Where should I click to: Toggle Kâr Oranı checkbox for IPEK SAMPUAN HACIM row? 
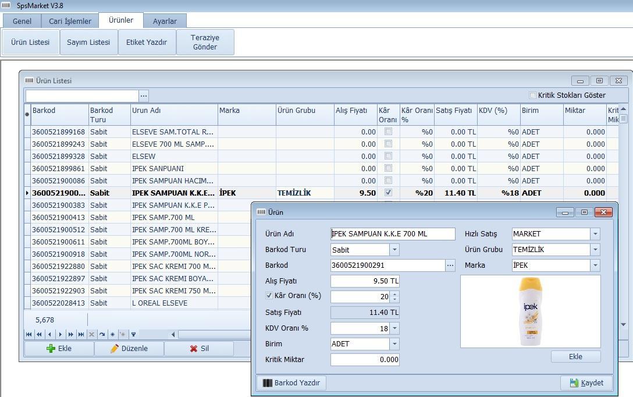(389, 180)
